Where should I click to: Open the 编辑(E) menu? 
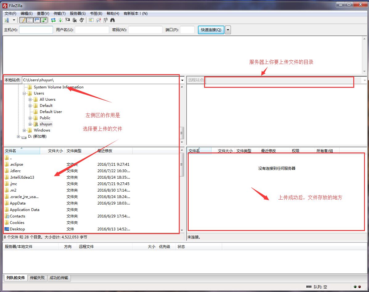click(x=27, y=14)
